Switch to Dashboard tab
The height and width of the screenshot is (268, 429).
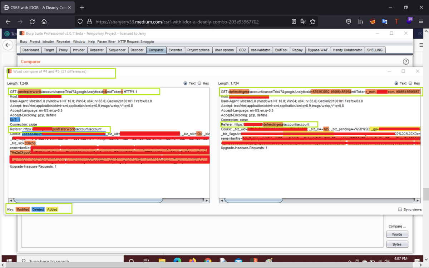[31, 50]
